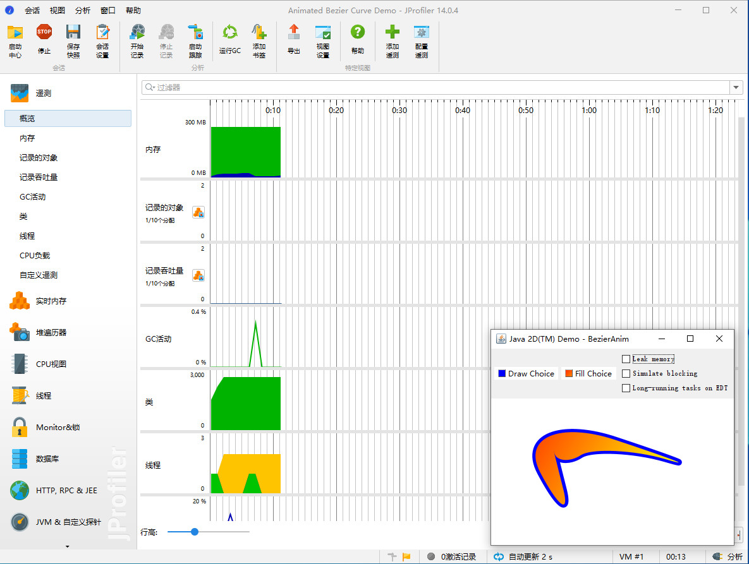The height and width of the screenshot is (564, 749).
Task: Click 自动更新 2 s in status bar
Action: click(523, 556)
